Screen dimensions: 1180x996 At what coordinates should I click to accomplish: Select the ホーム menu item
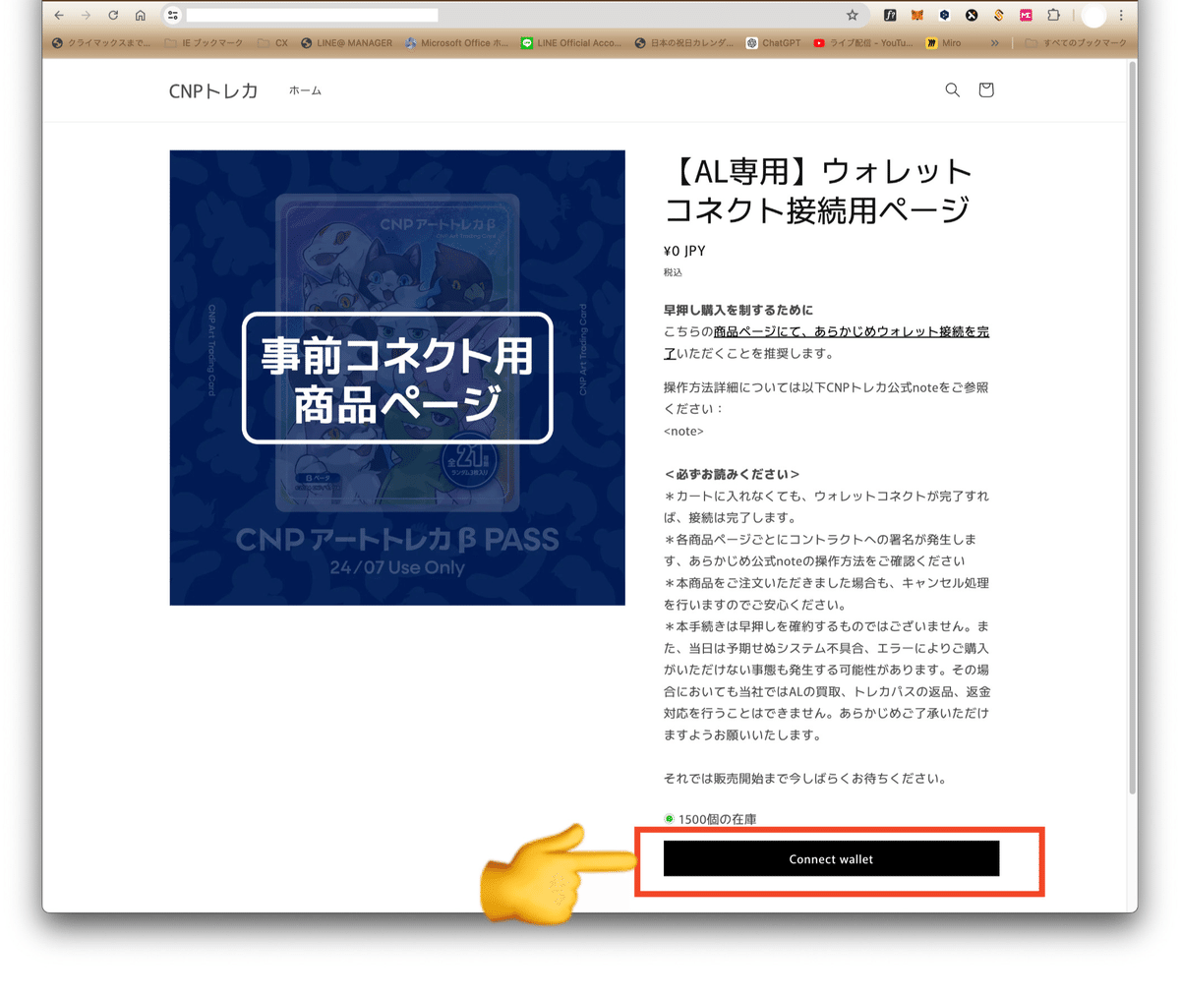click(305, 90)
